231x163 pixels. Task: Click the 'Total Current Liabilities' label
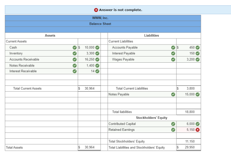coord(132,88)
